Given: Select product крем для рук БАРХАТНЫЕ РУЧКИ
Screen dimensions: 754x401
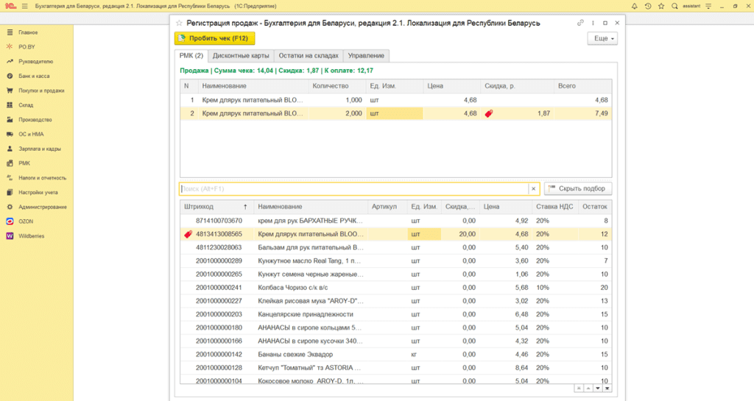Looking at the screenshot, I should tap(395, 221).
